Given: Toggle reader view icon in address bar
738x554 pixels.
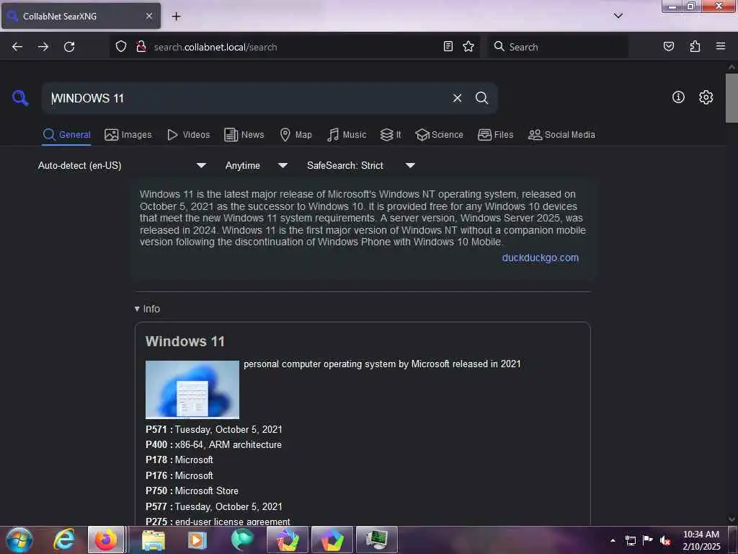Looking at the screenshot, I should 448,46.
